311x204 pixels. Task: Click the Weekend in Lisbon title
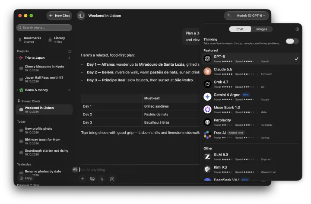(105, 16)
